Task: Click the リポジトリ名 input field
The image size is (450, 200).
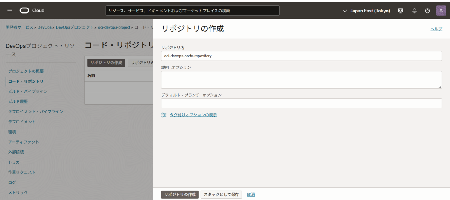Action: [x=301, y=56]
